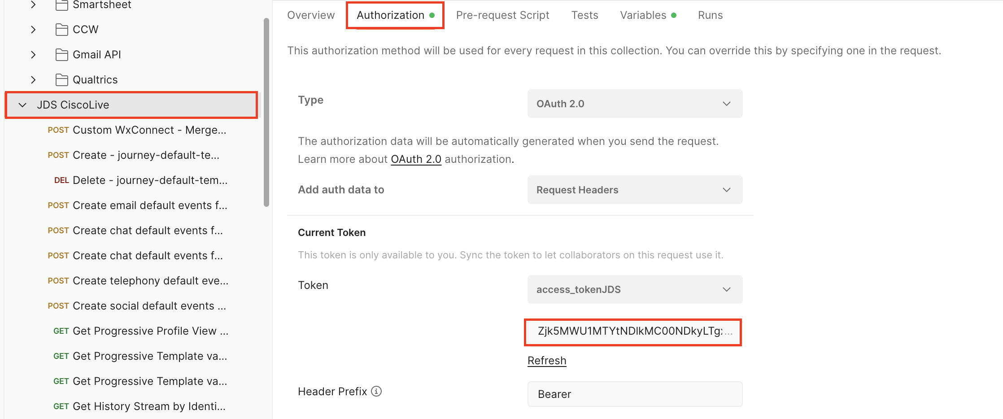The width and height of the screenshot is (1003, 419).
Task: Click the Qualtrics folder icon
Action: [x=62, y=80]
